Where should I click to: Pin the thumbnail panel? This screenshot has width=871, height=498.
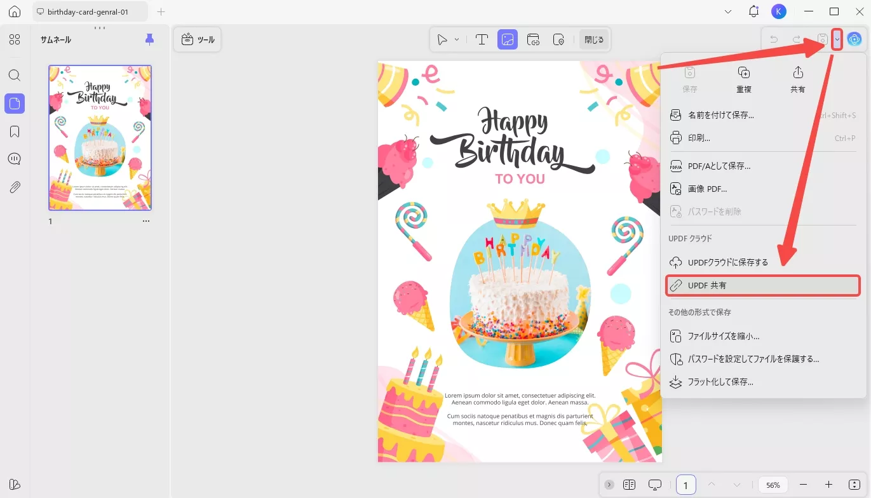(149, 39)
